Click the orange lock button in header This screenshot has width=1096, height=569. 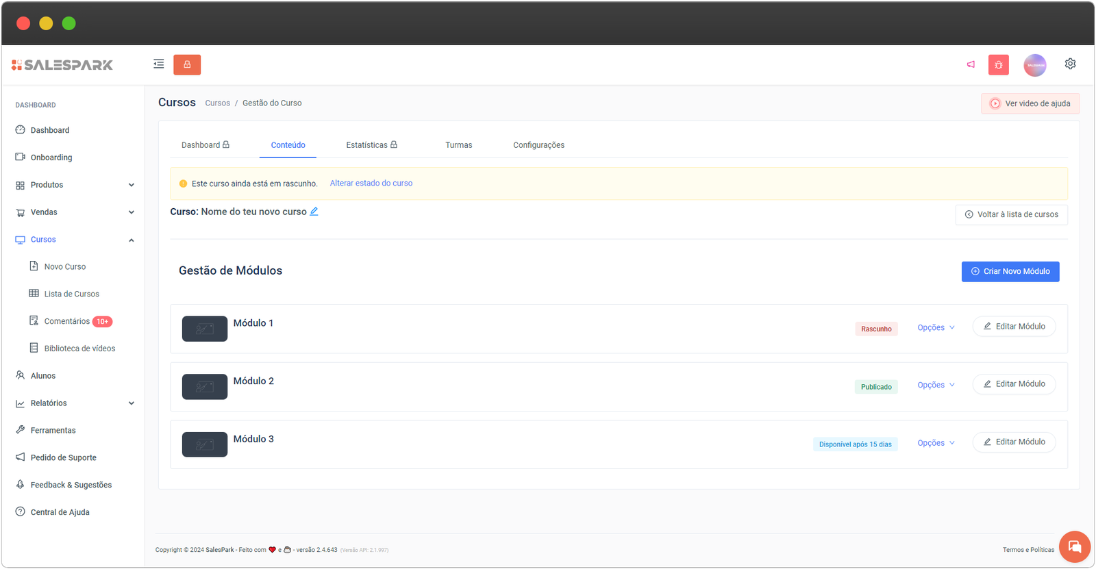187,64
